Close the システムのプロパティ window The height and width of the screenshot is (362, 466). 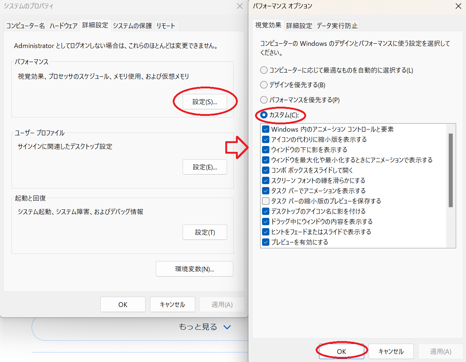(x=240, y=6)
